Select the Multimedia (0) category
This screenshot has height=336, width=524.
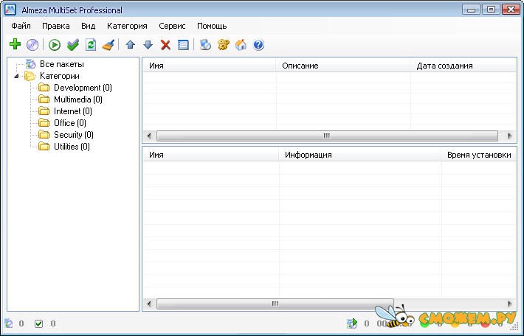(x=78, y=99)
